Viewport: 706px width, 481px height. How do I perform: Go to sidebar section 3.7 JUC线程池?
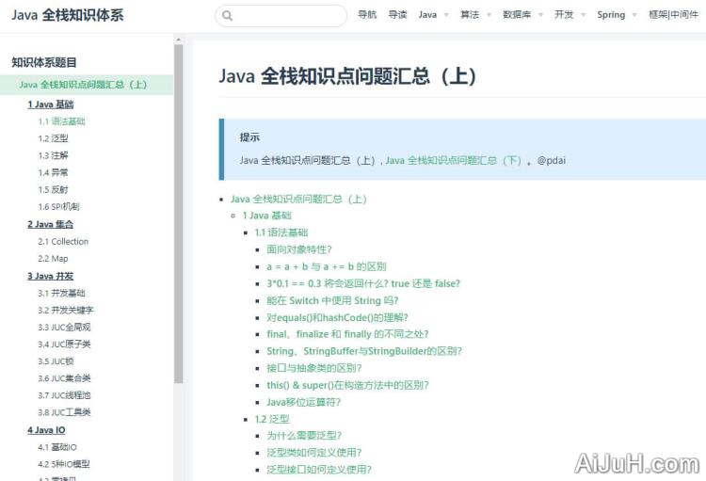tap(64, 395)
